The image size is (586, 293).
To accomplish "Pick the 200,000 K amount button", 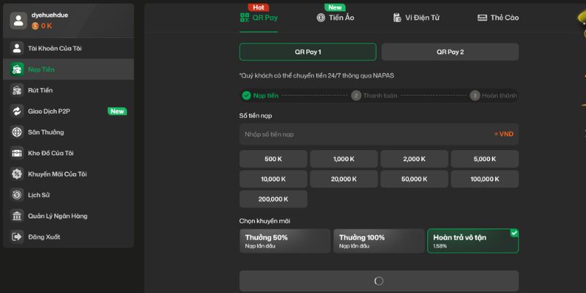I will pyautogui.click(x=273, y=199).
